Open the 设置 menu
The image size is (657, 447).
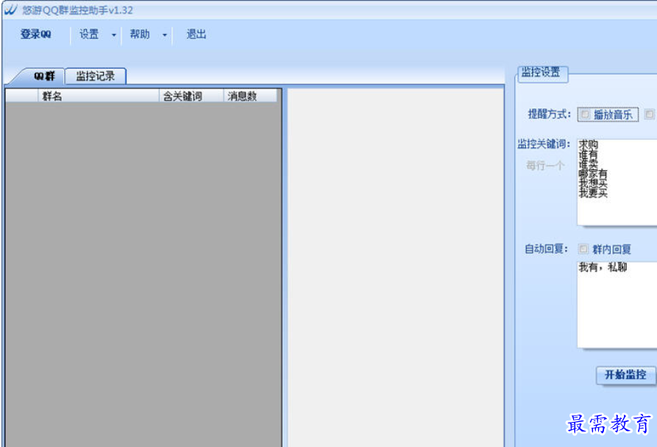coord(89,35)
